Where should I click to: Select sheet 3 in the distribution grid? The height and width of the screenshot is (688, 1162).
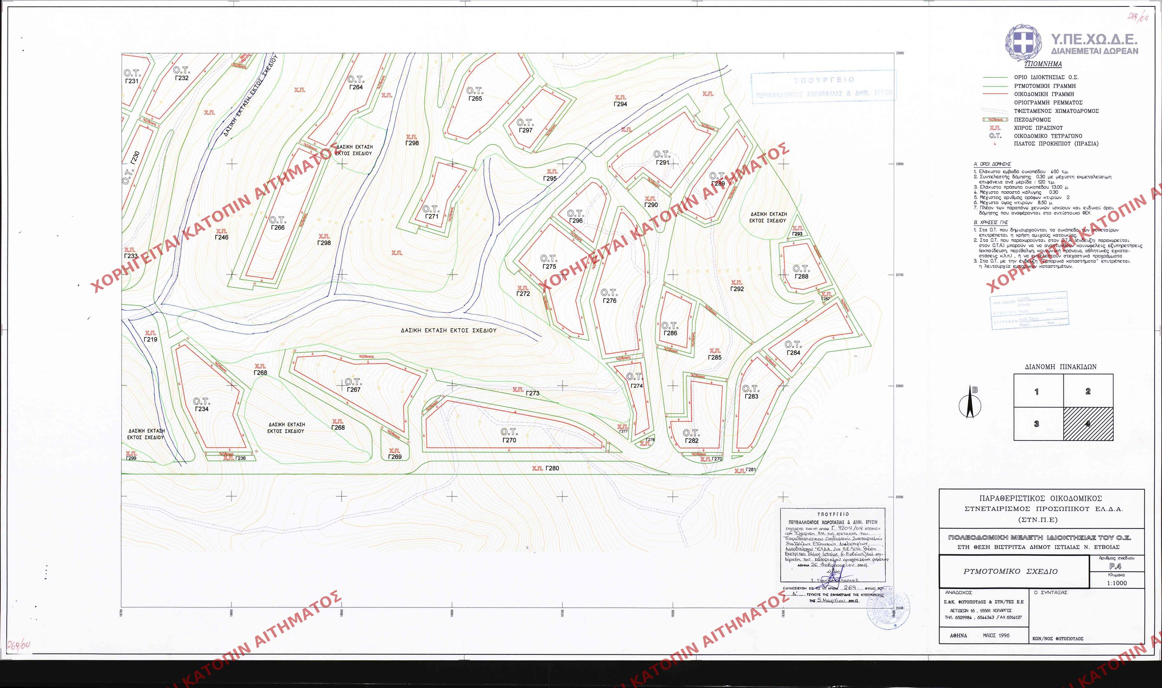pyautogui.click(x=1038, y=424)
